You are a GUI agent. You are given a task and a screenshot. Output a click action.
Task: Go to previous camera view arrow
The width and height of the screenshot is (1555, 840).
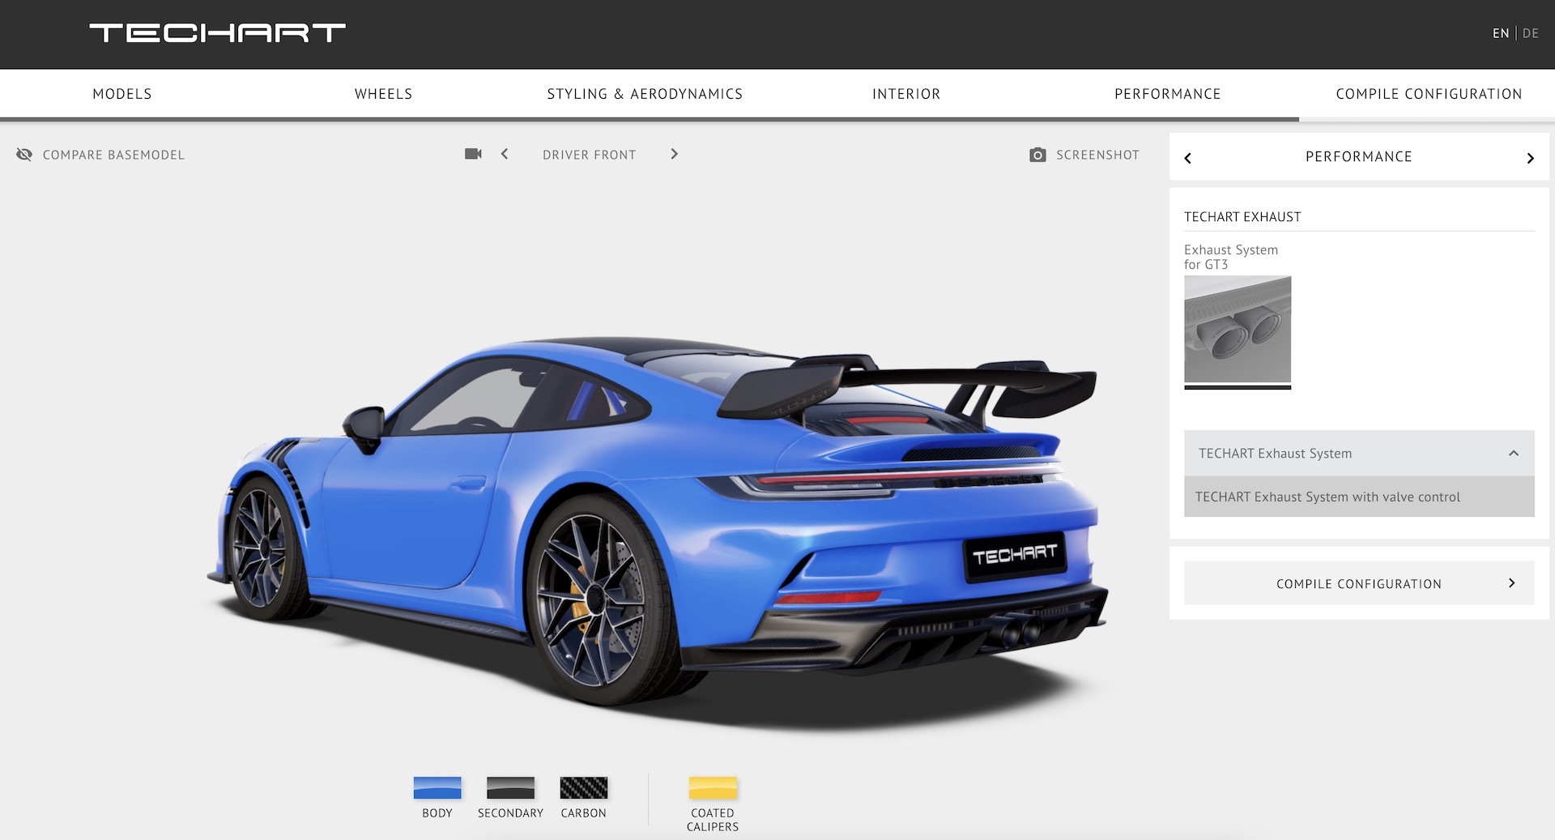[505, 154]
